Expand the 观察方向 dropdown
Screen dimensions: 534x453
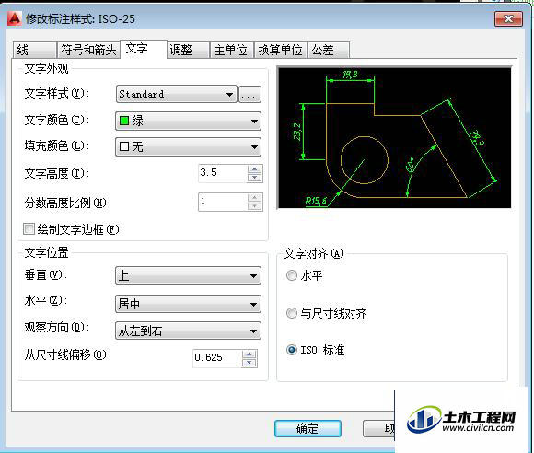coord(189,331)
